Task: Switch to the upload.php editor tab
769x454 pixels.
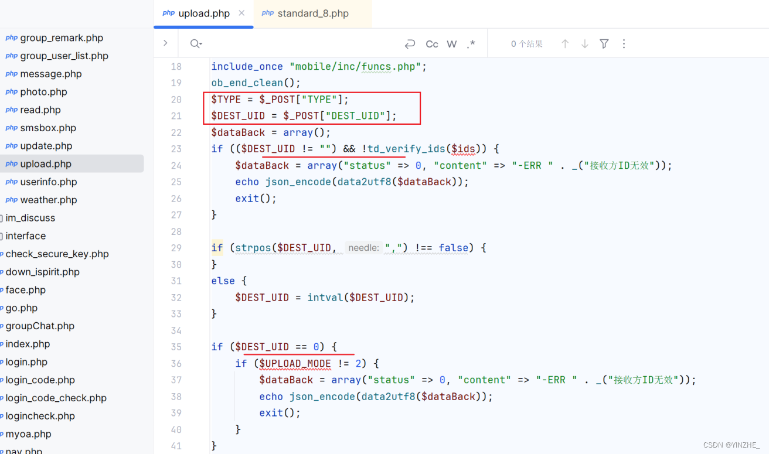Action: click(203, 13)
